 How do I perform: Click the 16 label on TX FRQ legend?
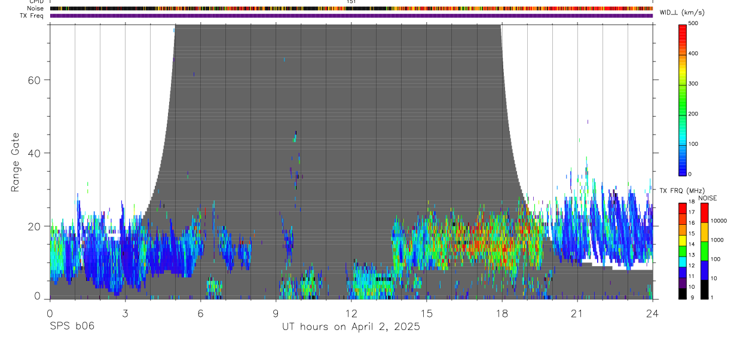point(692,223)
